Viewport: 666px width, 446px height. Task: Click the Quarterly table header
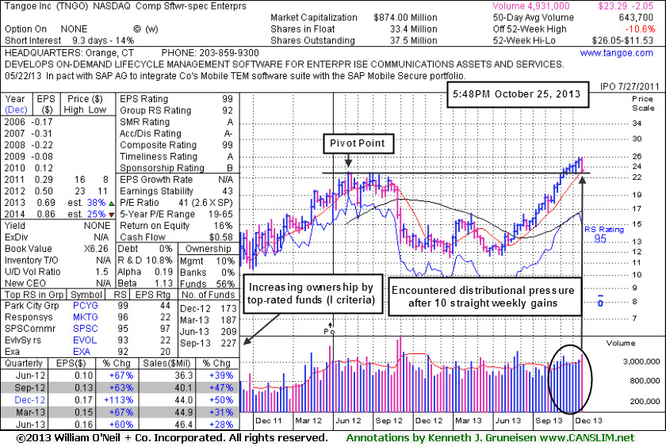tap(24, 364)
